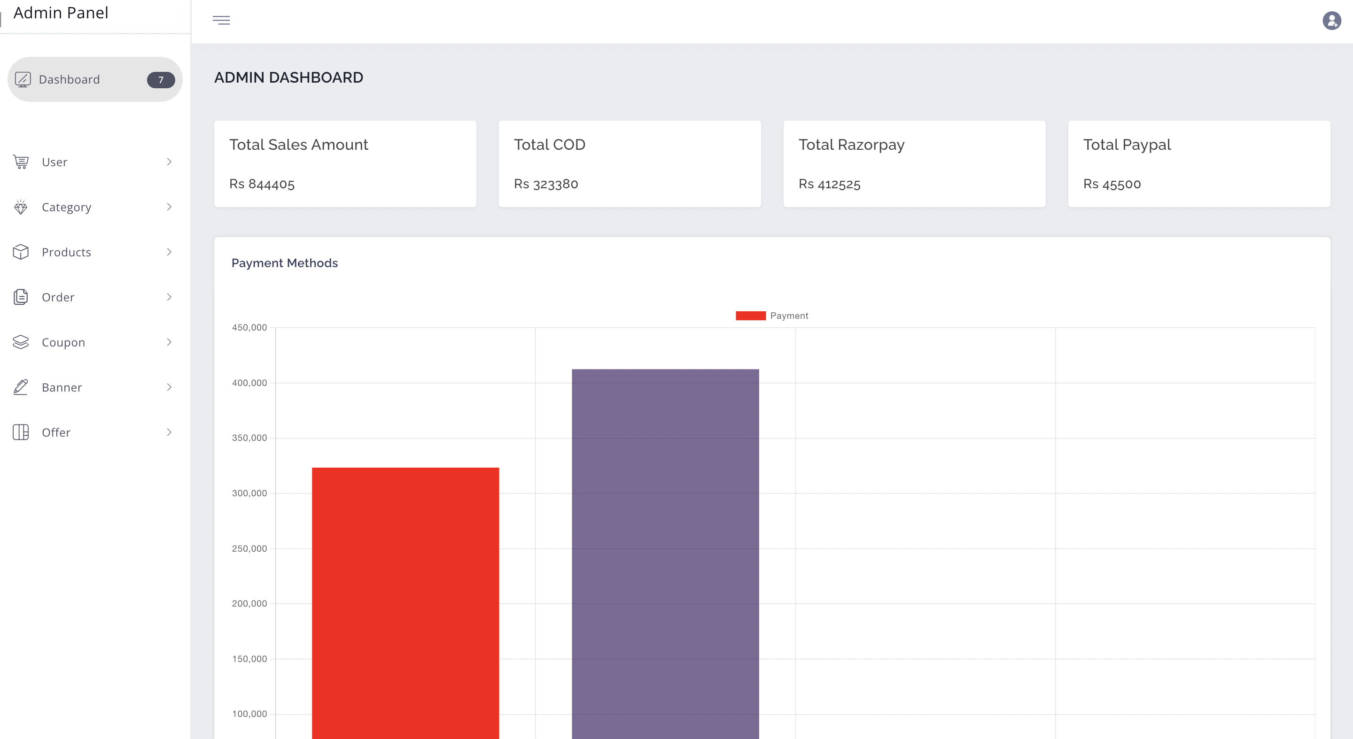Open the Order document icon
Viewport: 1353px width, 739px height.
[x=21, y=297]
